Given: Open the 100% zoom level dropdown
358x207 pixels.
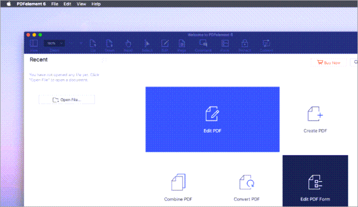Looking at the screenshot, I should point(54,43).
